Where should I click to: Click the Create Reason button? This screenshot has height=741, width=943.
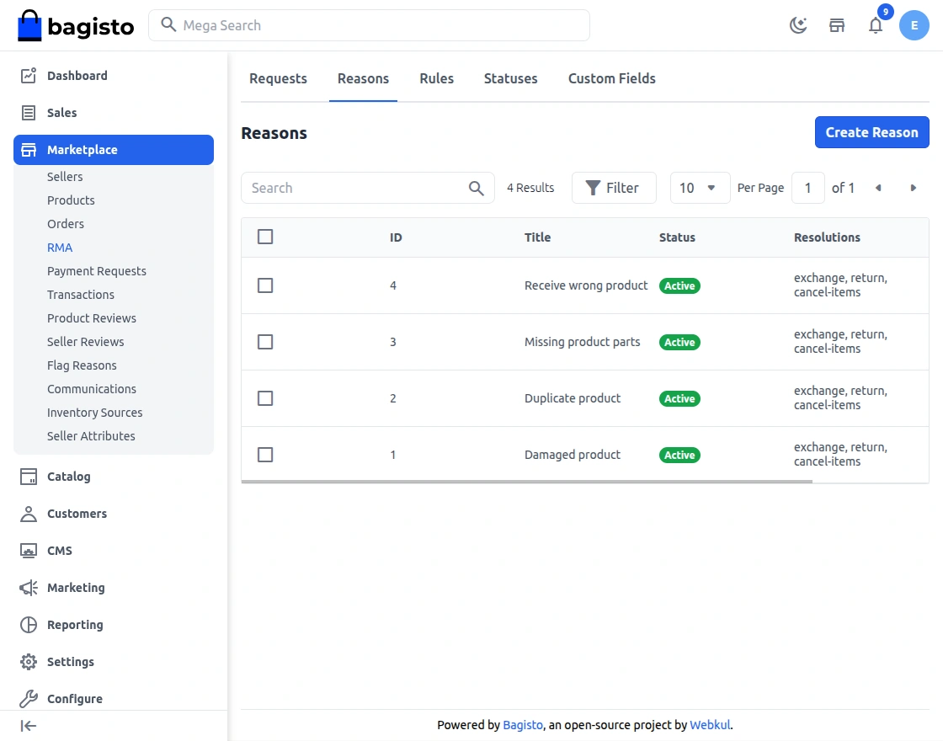pos(871,132)
